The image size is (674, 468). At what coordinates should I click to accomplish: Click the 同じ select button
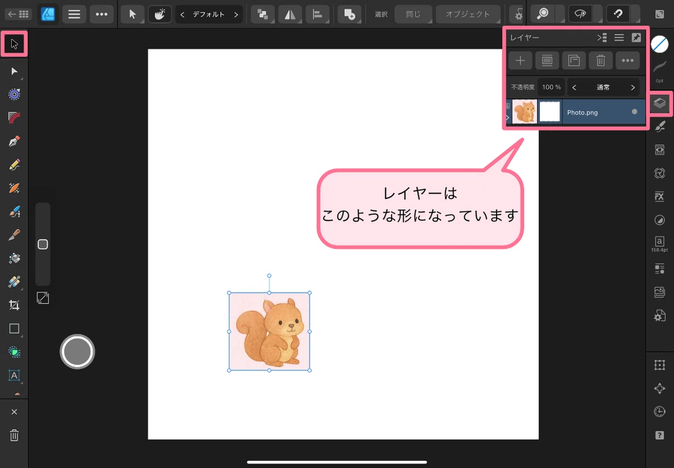pyautogui.click(x=413, y=15)
